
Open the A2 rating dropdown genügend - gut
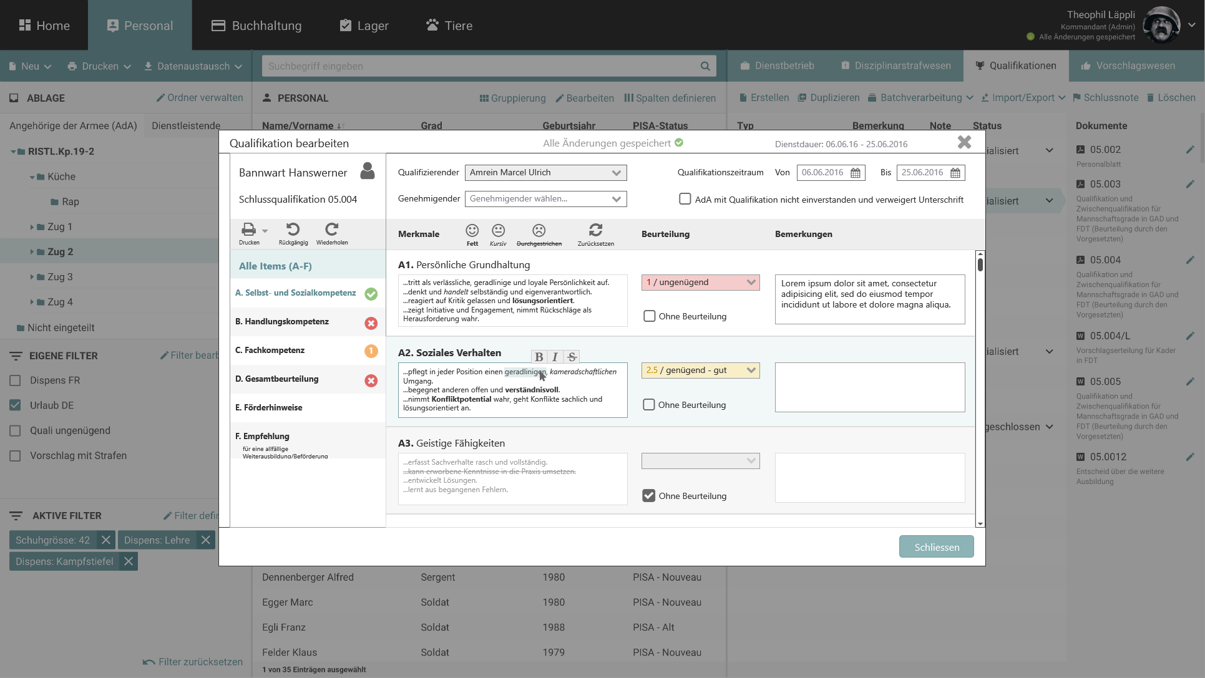pyautogui.click(x=700, y=370)
